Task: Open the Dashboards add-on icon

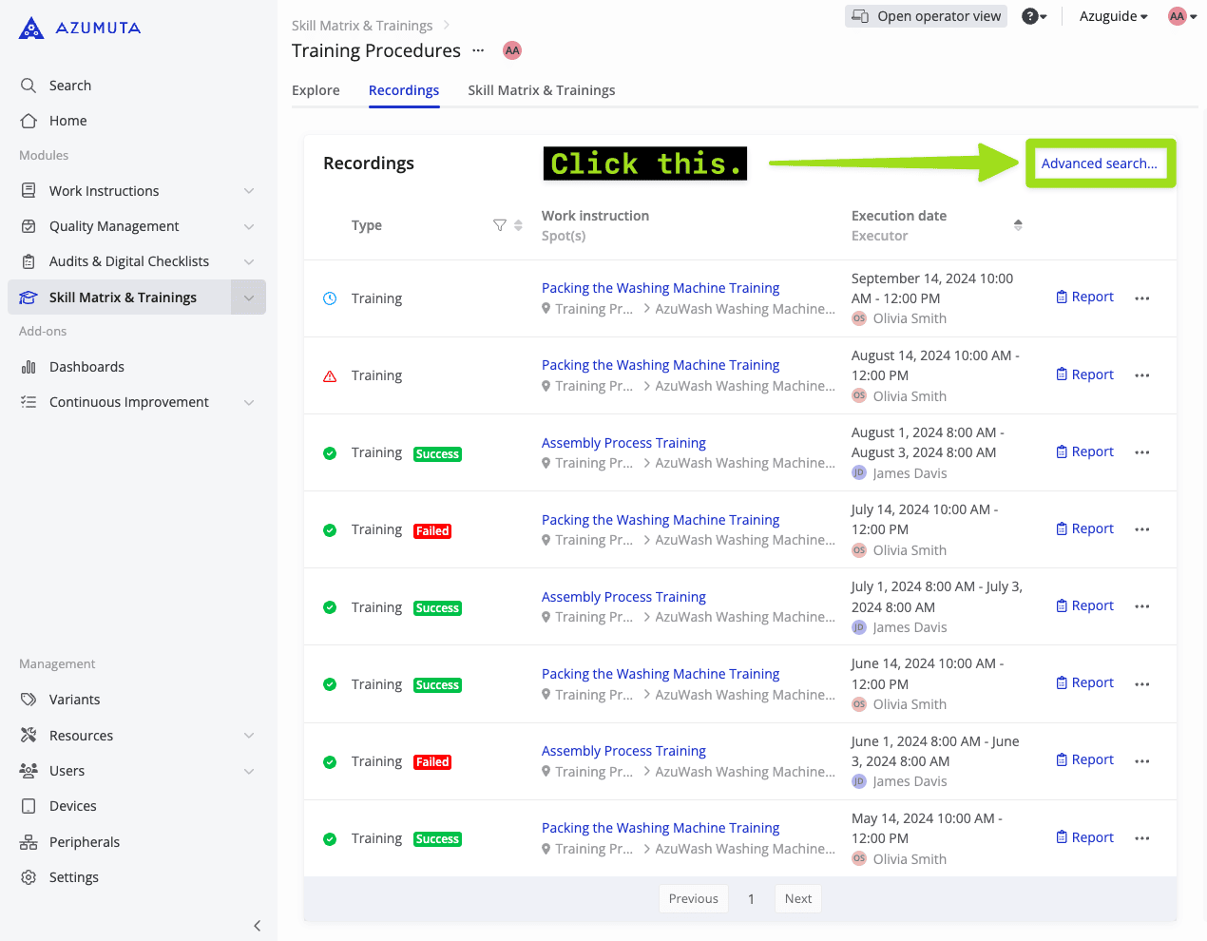Action: [29, 366]
